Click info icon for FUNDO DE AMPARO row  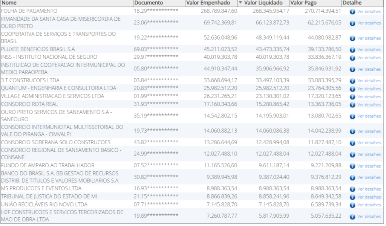[x=352, y=166]
